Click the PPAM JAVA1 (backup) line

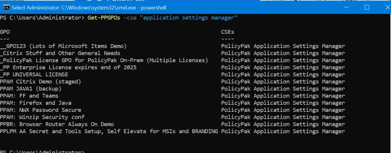31,89
